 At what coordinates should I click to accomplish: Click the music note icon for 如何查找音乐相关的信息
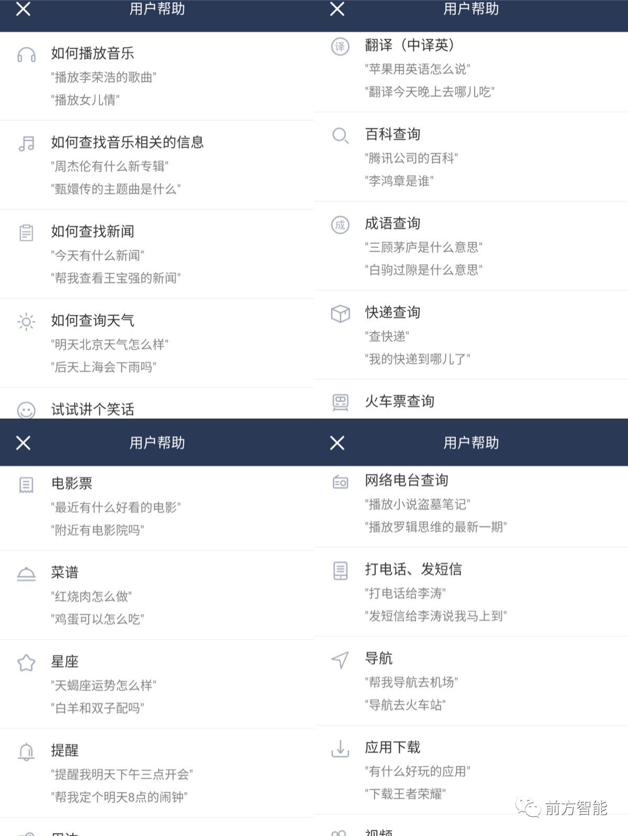click(x=26, y=143)
